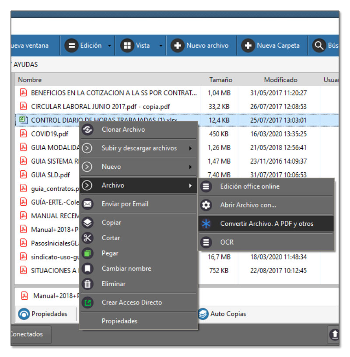Click the Abrir Archivo con gear icon
The image size is (350, 357).
tap(206, 205)
